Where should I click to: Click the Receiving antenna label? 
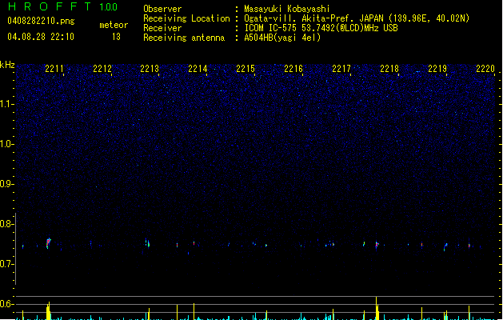[184, 38]
